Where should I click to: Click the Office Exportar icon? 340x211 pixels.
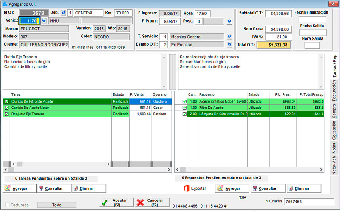click(186, 188)
